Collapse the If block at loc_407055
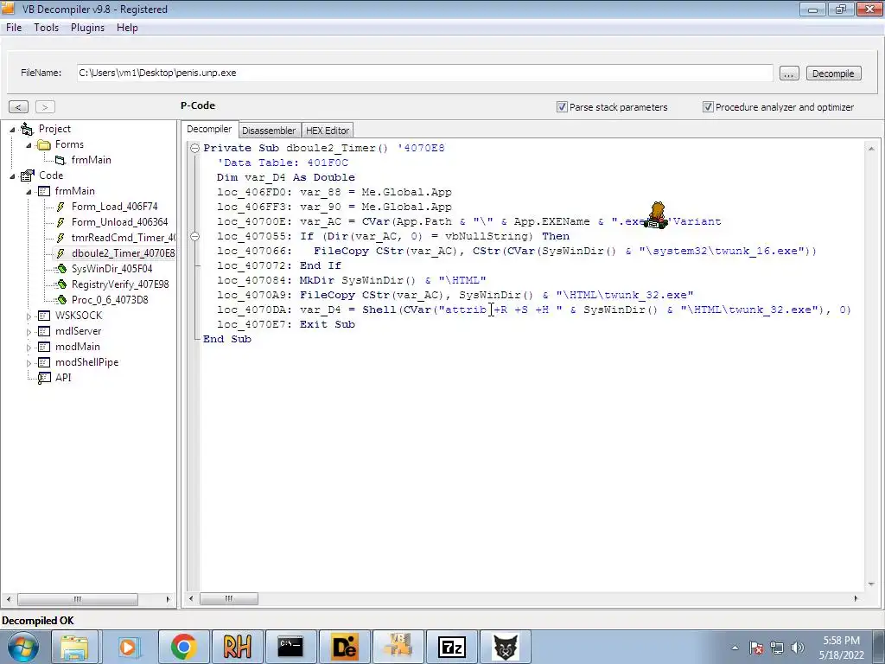The image size is (885, 664). tap(194, 236)
